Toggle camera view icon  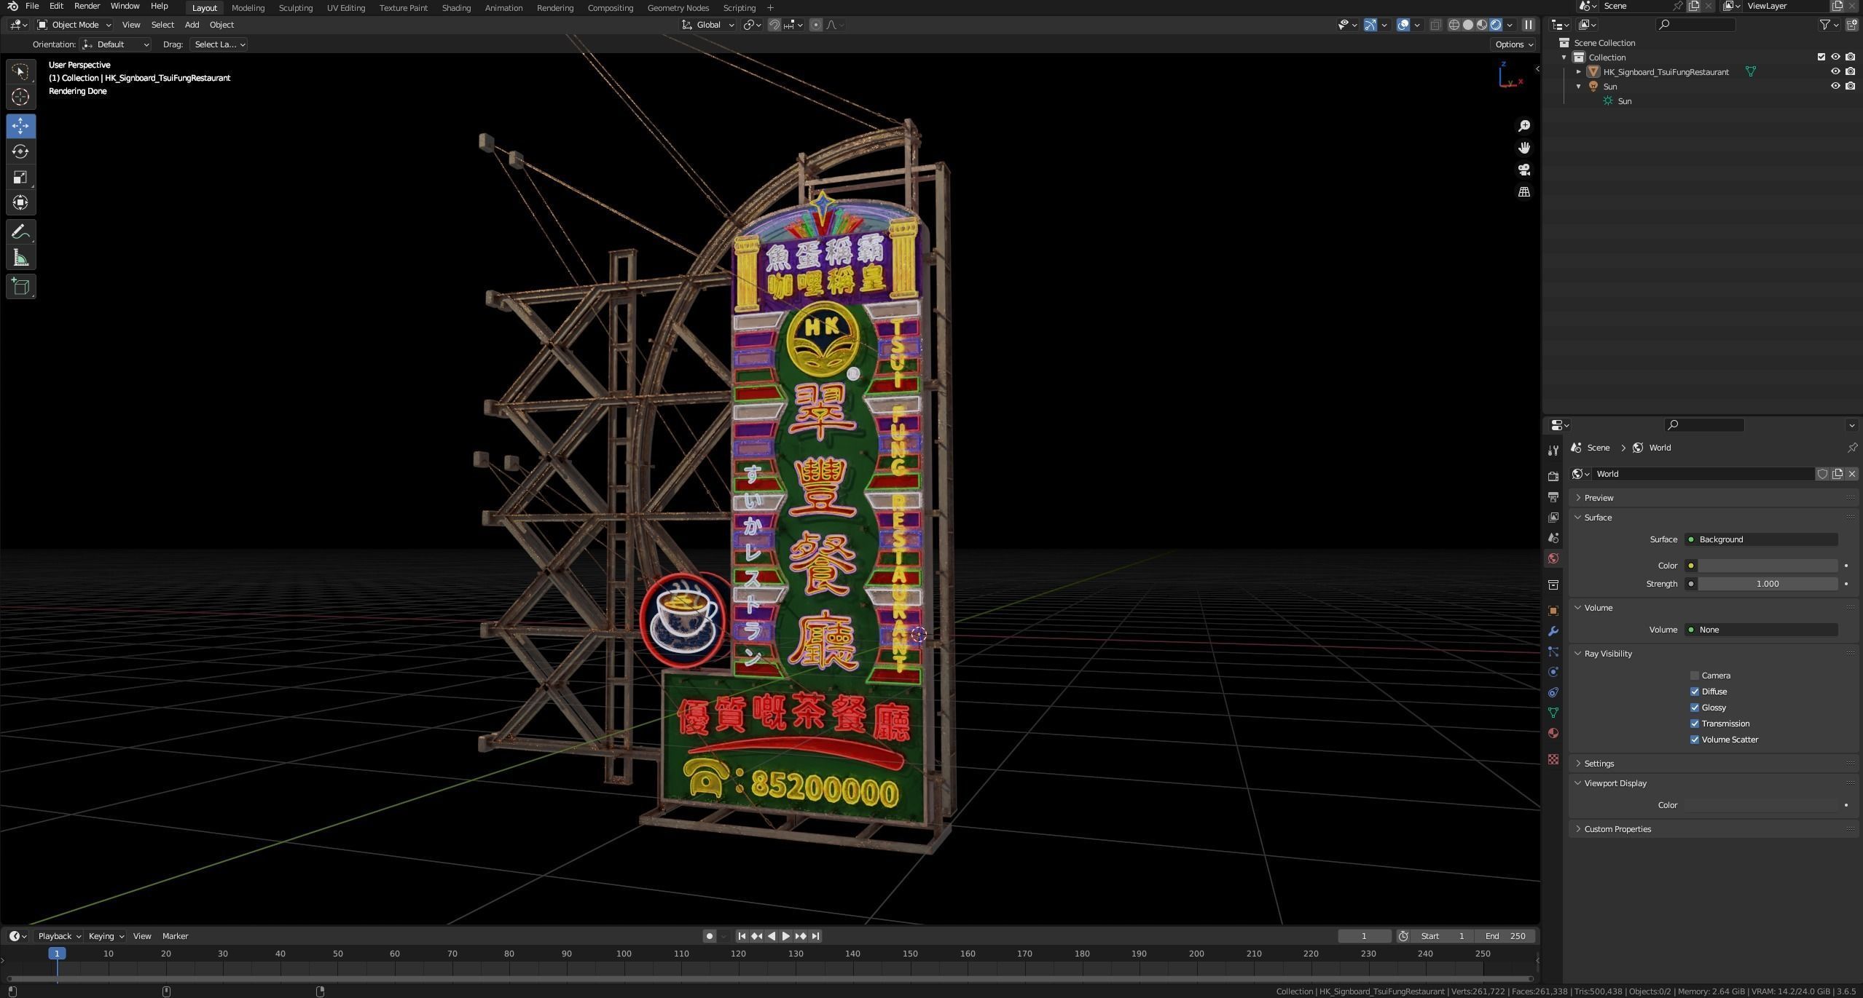(x=1523, y=170)
